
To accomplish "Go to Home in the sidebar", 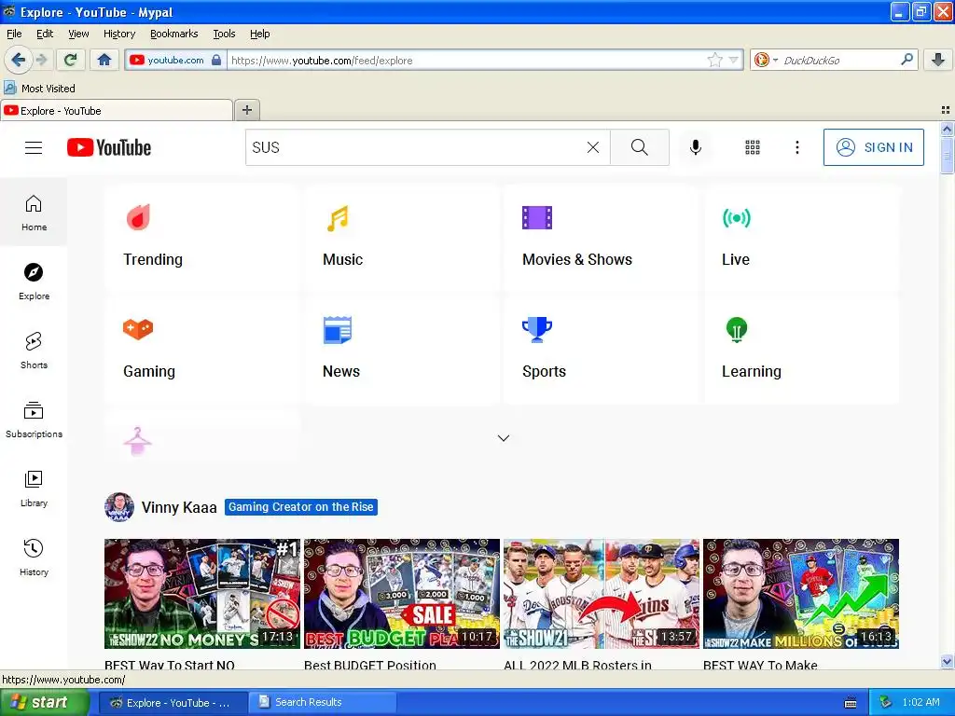I will tap(34, 213).
